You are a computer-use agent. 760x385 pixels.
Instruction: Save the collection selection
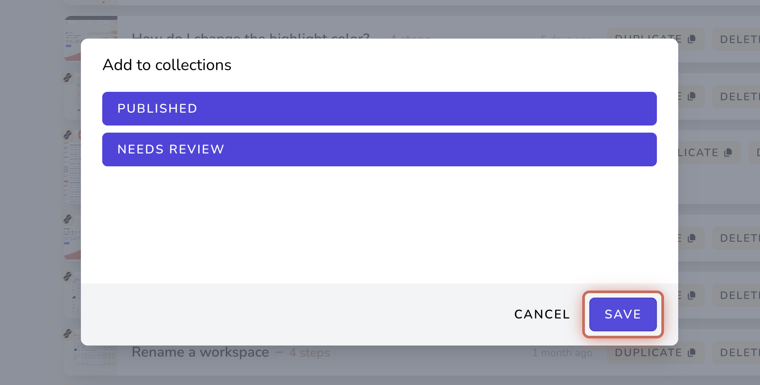[623, 314]
